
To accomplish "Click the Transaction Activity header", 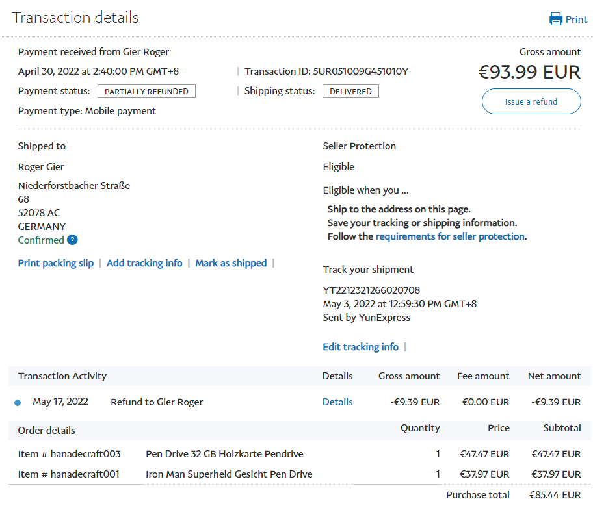I will [62, 376].
